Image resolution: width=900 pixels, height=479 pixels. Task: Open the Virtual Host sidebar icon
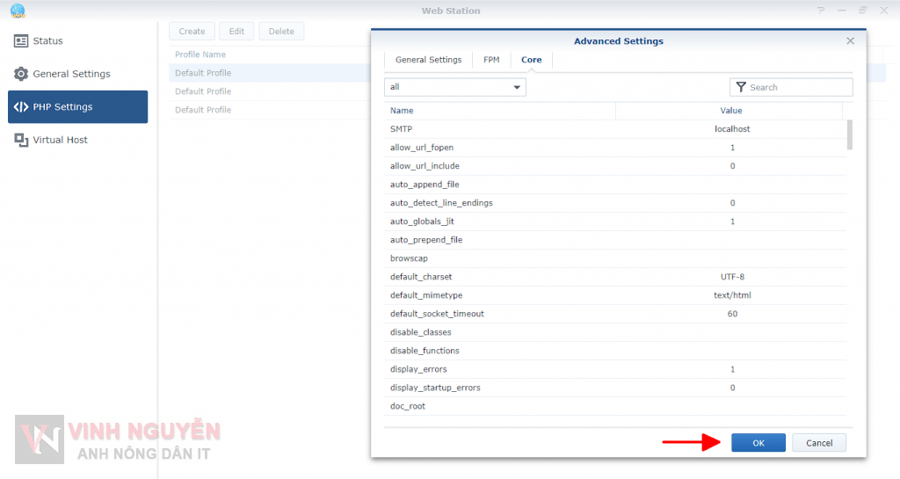click(x=22, y=140)
